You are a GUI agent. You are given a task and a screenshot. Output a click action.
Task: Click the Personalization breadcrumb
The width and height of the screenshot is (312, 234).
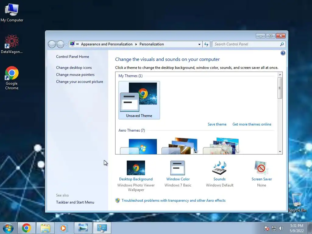[x=152, y=44]
